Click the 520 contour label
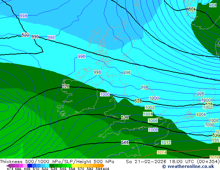220x170 pixels. point(25,35)
